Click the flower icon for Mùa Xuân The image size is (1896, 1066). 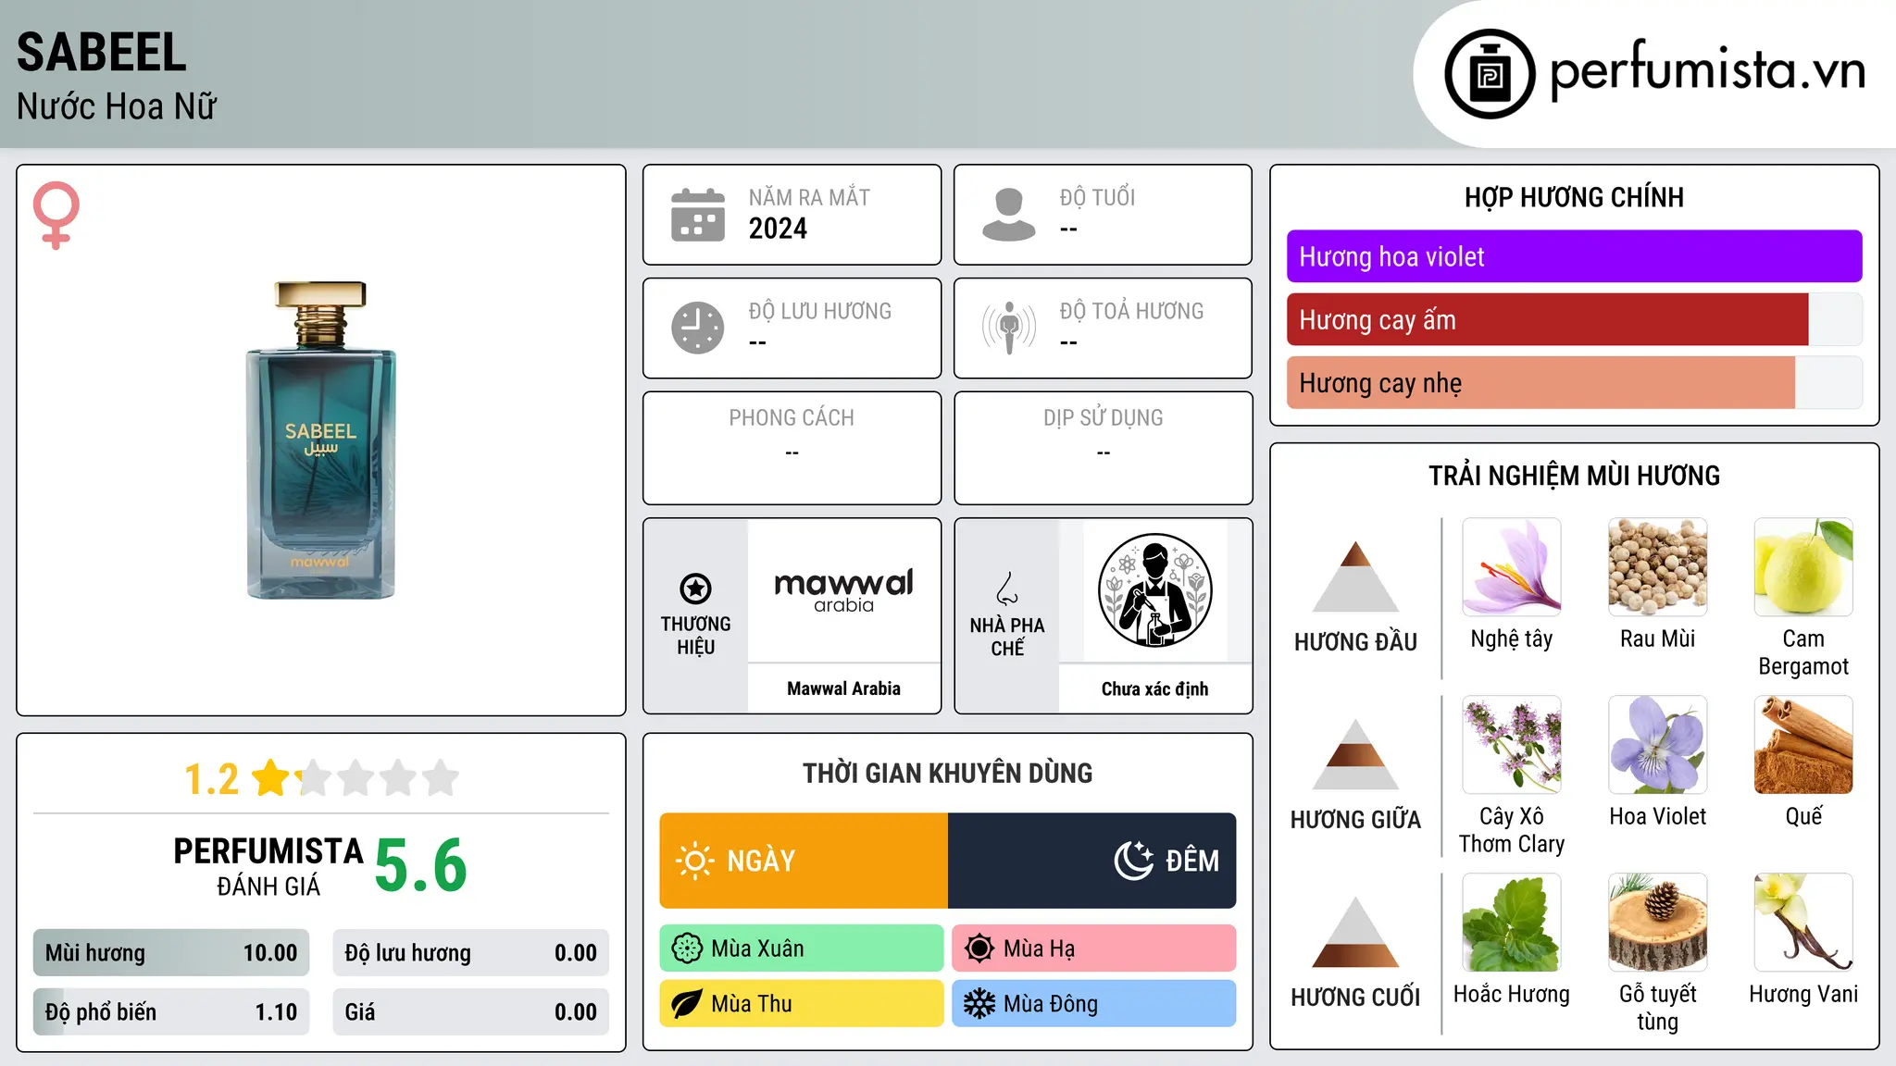(687, 948)
